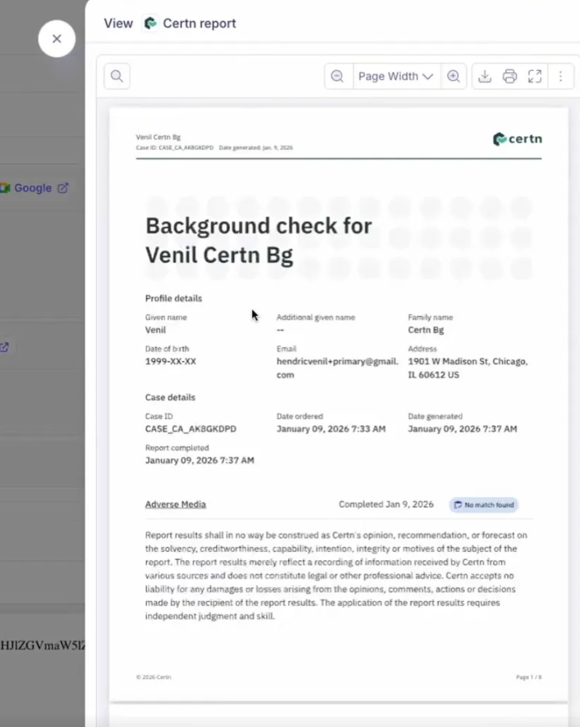Click the No match found badge
580x727 pixels.
pos(484,505)
